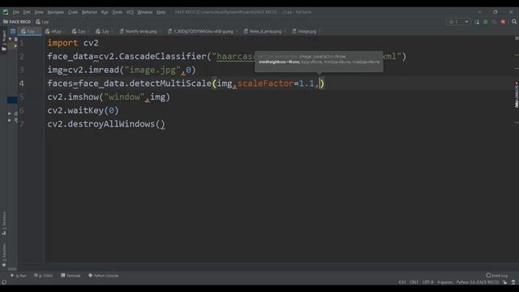
Task: Switch to the long-named .png tab starting with 1_X
Action: pyautogui.click(x=203, y=31)
